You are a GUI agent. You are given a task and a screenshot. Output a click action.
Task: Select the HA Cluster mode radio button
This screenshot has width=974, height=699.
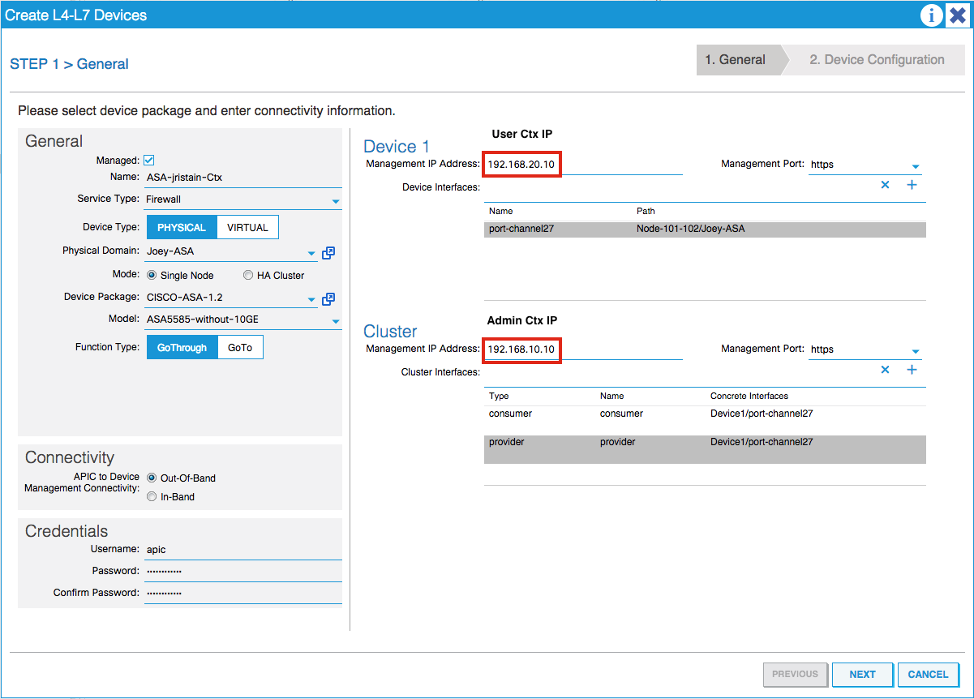pos(247,274)
